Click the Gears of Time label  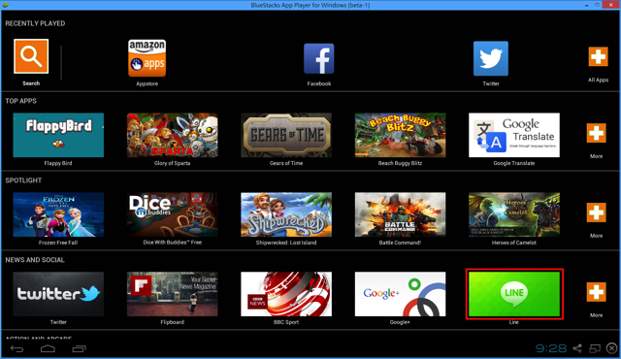(x=286, y=163)
